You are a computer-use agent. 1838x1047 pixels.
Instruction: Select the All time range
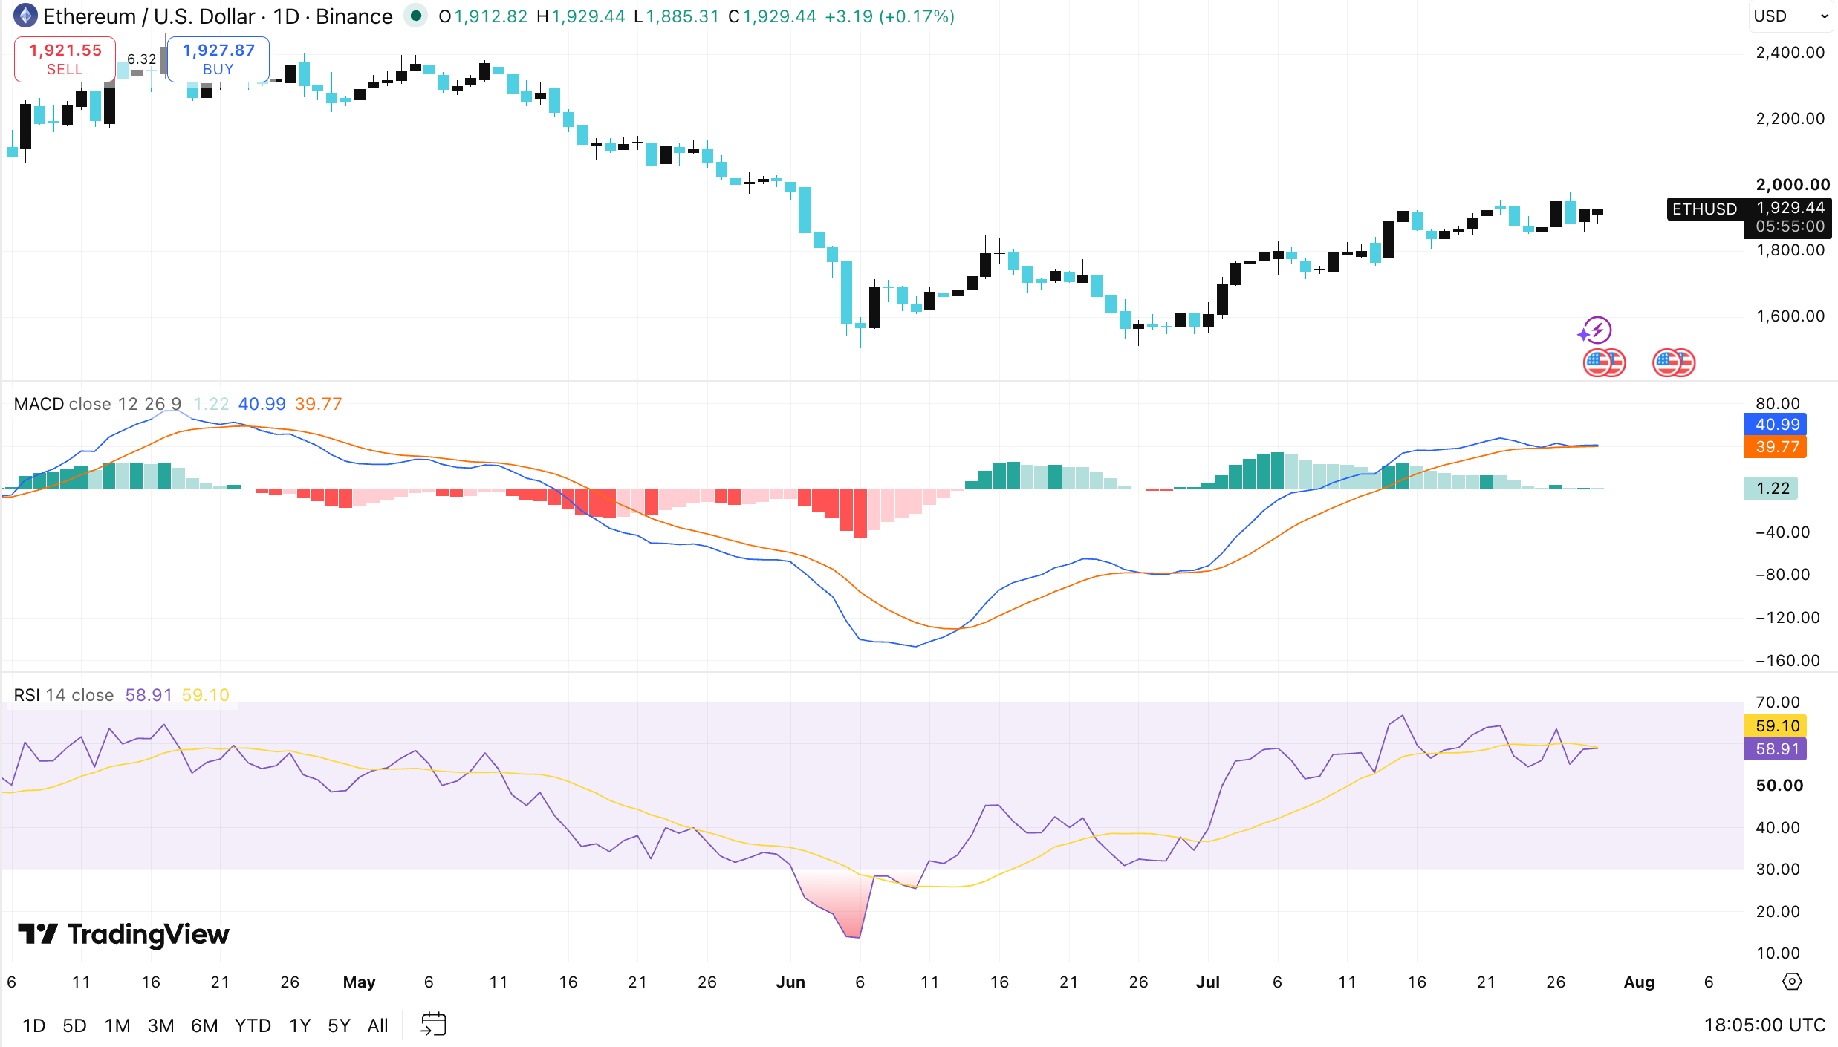pyautogui.click(x=377, y=1025)
